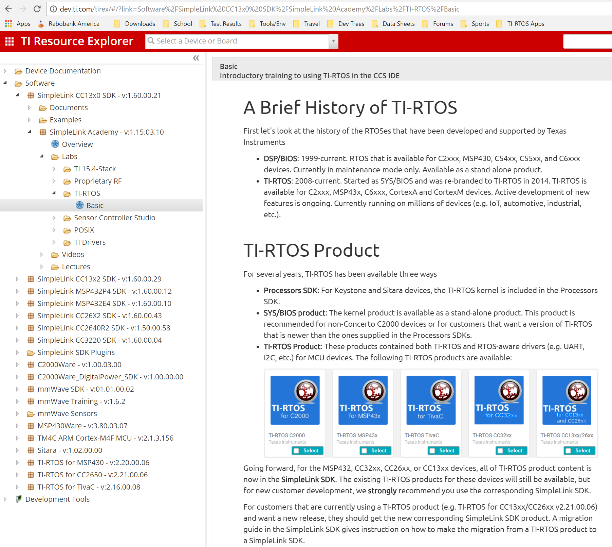Open the Data Sheets bookmark
Image resolution: width=612 pixels, height=547 pixels.
pyautogui.click(x=393, y=23)
